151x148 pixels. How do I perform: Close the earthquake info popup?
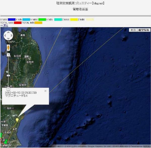pyautogui.click(x=46, y=91)
